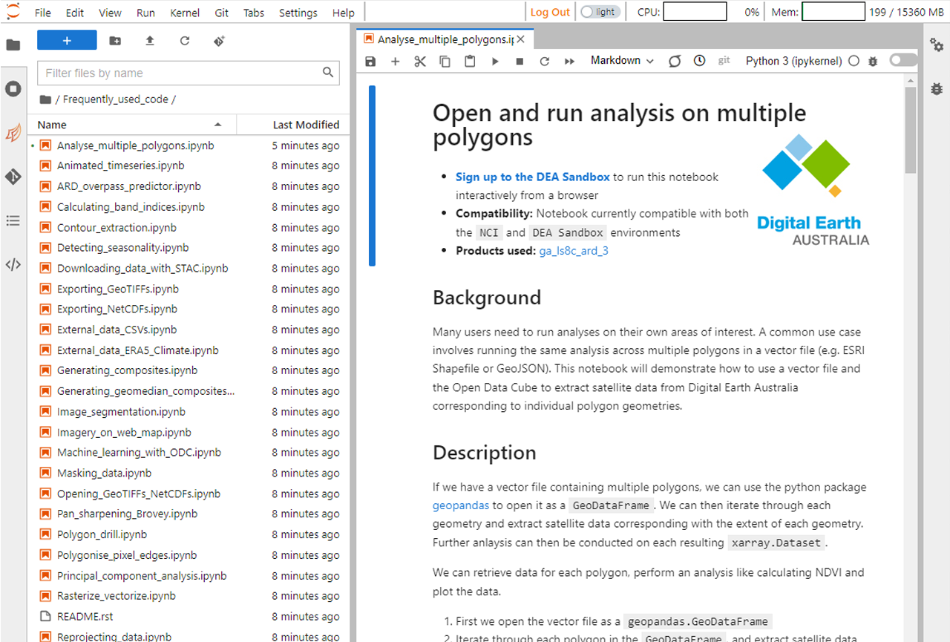
Task: Click the Log Out button
Action: tap(550, 12)
